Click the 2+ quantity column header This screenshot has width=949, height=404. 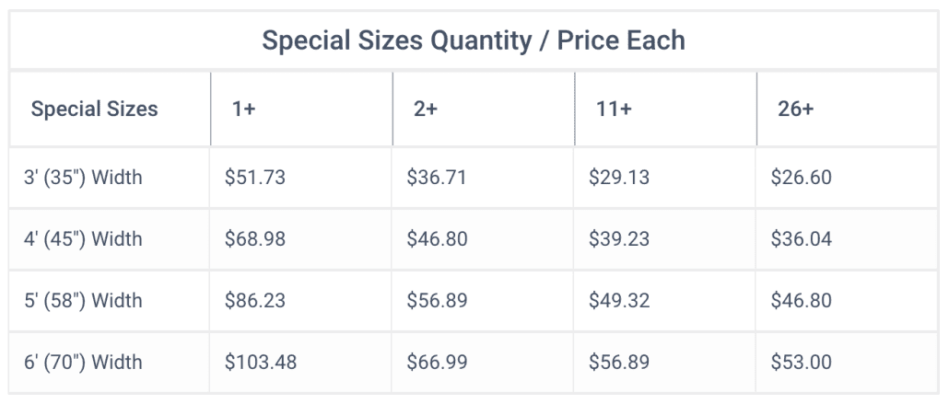click(x=426, y=109)
